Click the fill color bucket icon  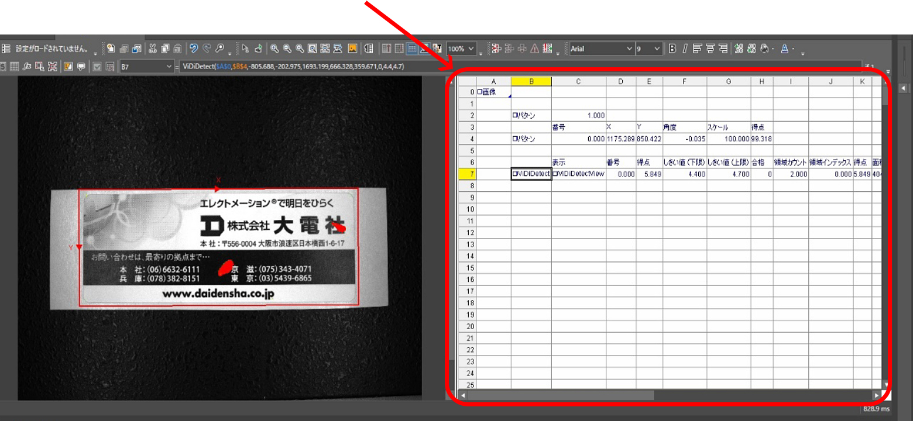pyautogui.click(x=764, y=49)
